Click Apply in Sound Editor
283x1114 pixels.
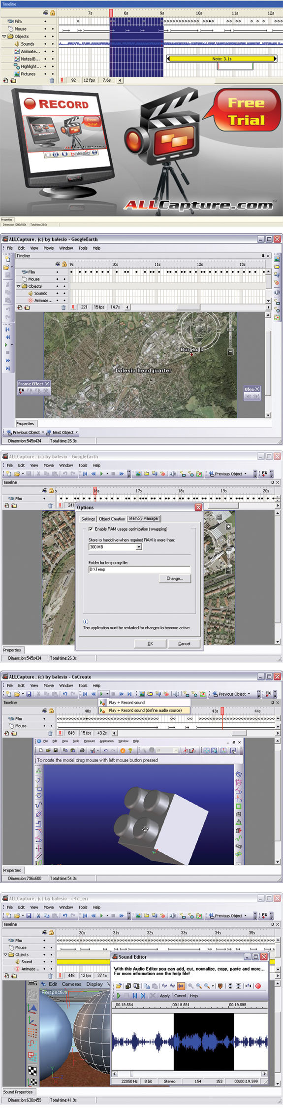point(165,996)
